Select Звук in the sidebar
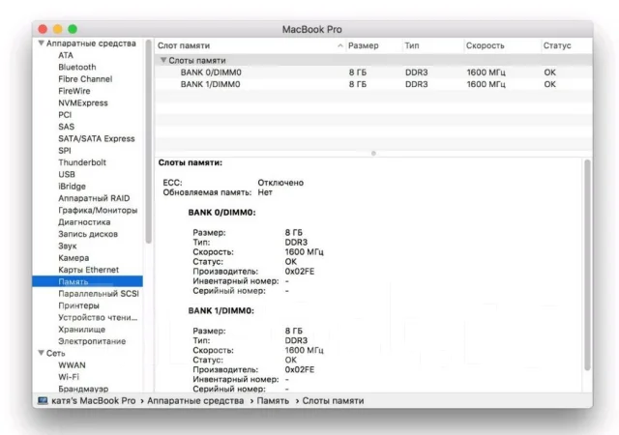This screenshot has width=619, height=435. [68, 246]
